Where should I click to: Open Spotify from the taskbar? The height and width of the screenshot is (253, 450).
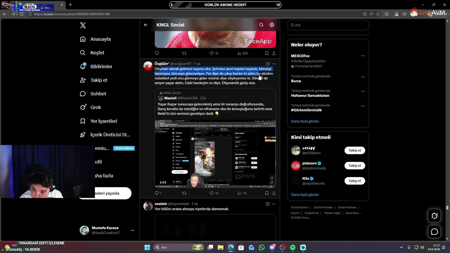[x=293, y=247]
